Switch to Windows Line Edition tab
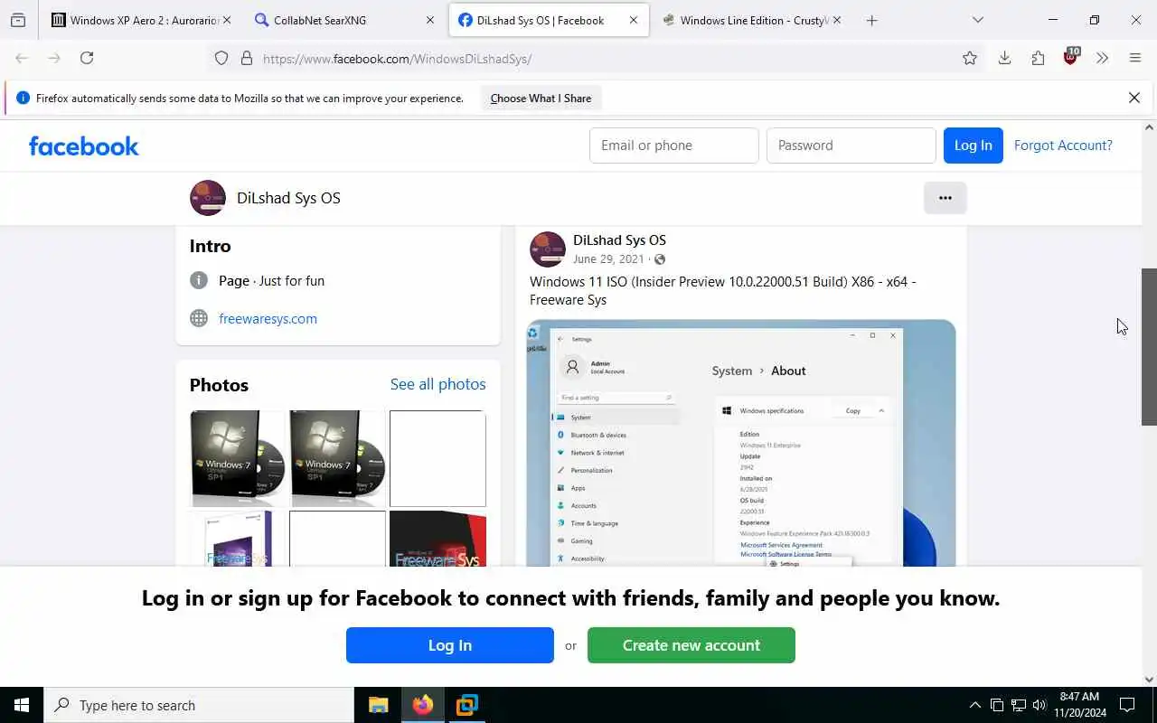 coord(752,20)
